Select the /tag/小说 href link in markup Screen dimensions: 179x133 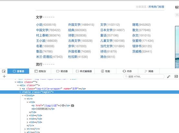50,106
